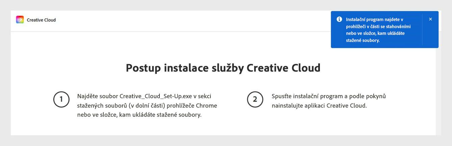Click the "stažených souborů" line in step one
The width and height of the screenshot is (452, 146).
tap(102, 106)
